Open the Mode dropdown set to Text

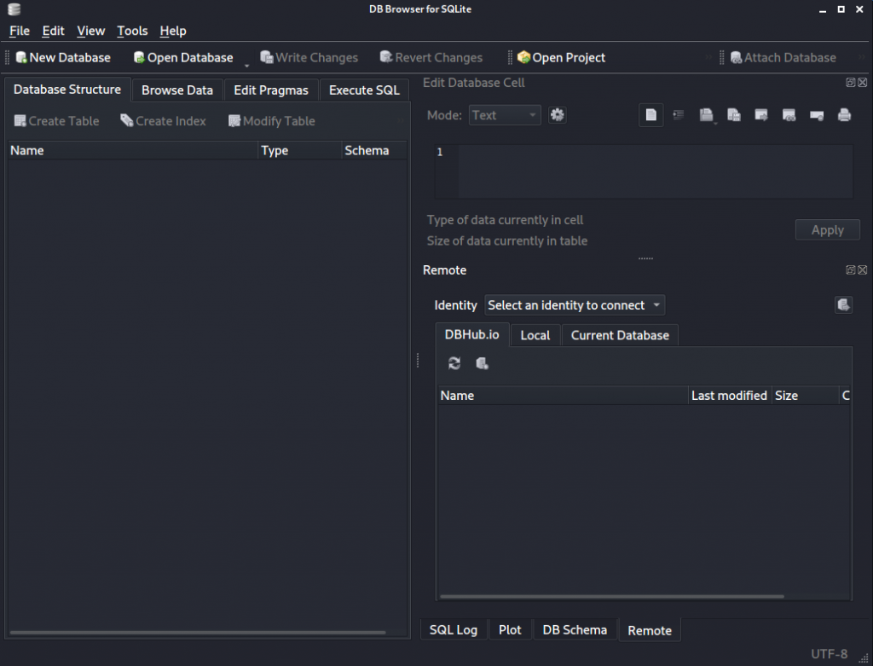point(505,115)
